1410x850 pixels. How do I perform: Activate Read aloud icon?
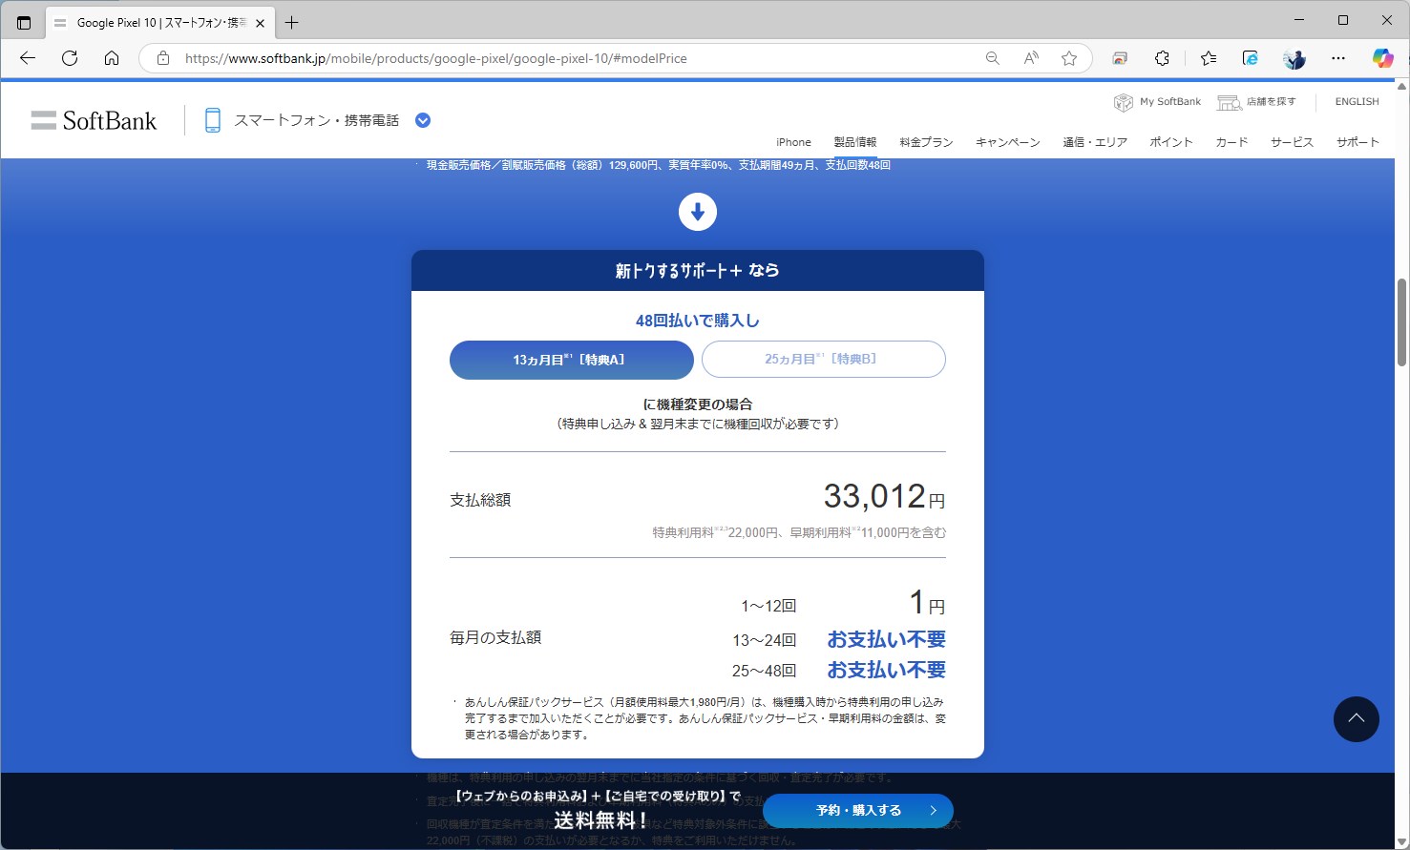(x=1031, y=58)
